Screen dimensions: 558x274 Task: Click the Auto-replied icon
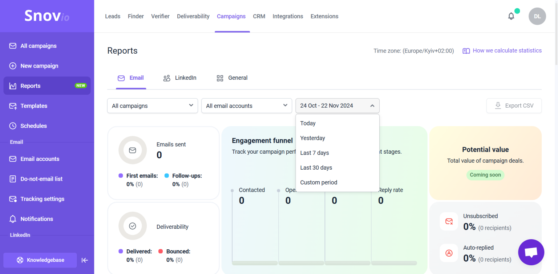(449, 253)
